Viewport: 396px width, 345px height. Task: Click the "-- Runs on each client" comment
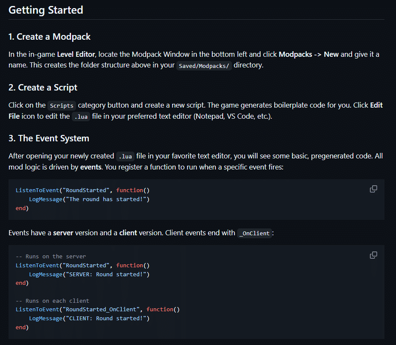coord(52,301)
